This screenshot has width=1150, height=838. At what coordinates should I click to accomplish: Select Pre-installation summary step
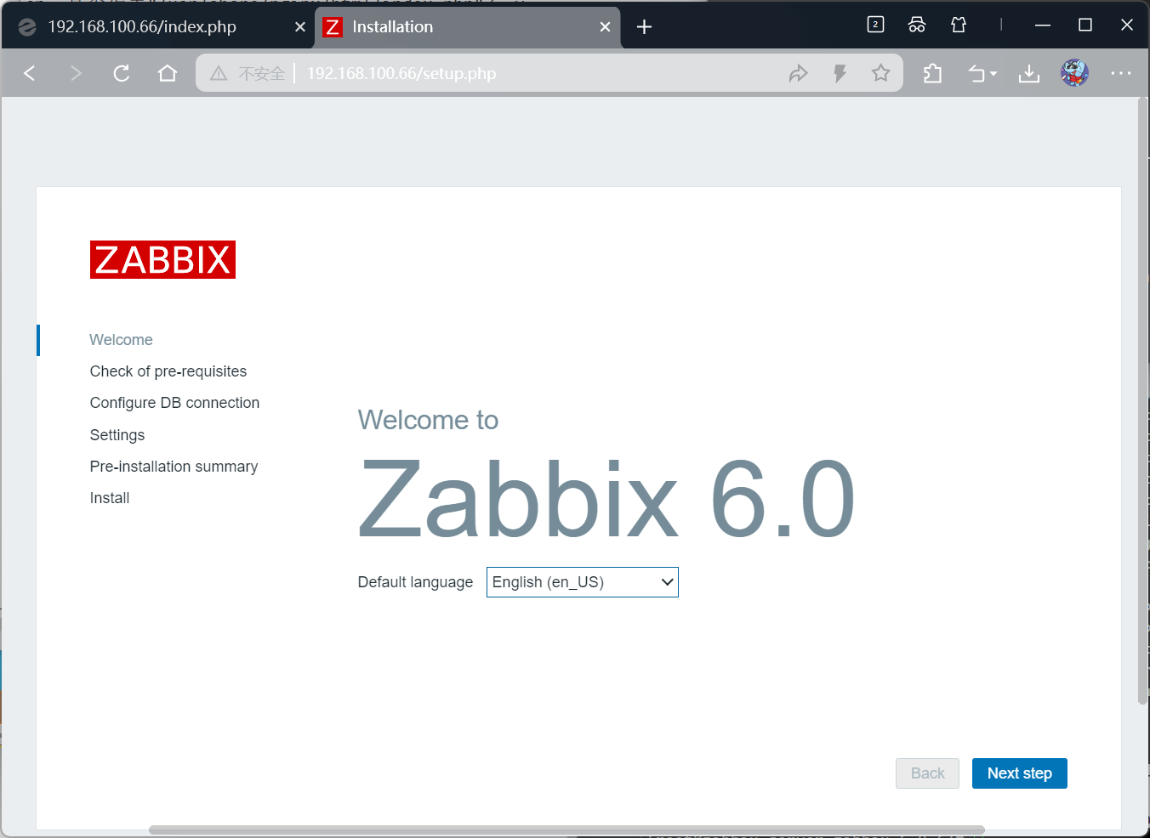coord(174,467)
